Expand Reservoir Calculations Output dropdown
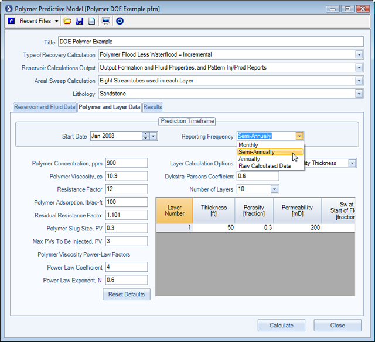375x342 pixels. click(359, 68)
